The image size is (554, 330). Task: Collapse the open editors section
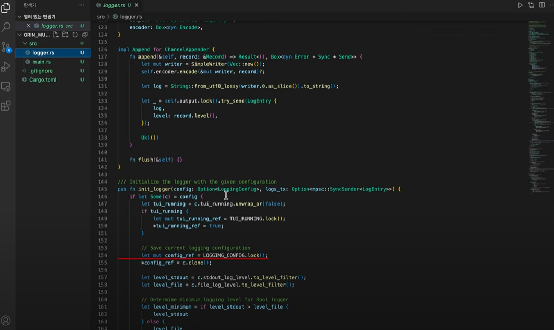19,17
